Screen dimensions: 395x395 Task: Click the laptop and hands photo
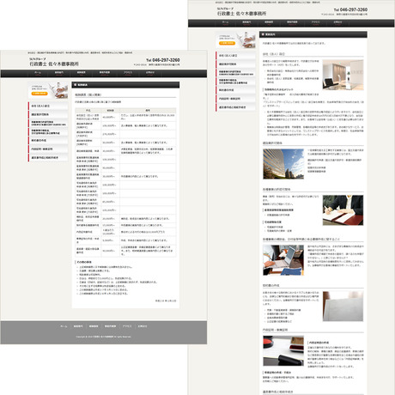click(x=283, y=260)
